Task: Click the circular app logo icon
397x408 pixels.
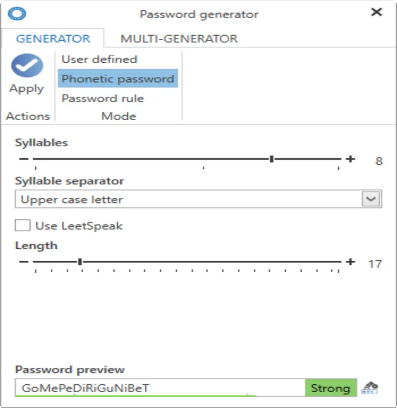Action: point(17,14)
